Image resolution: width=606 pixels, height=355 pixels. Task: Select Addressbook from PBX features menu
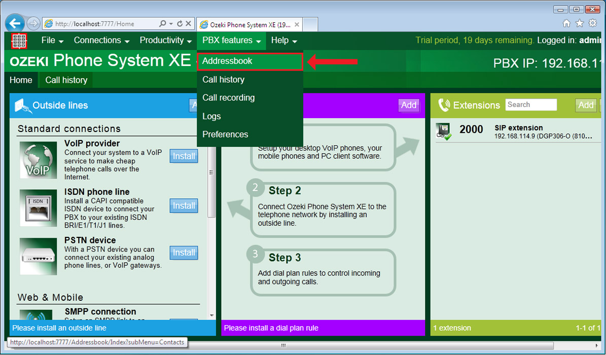click(250, 61)
